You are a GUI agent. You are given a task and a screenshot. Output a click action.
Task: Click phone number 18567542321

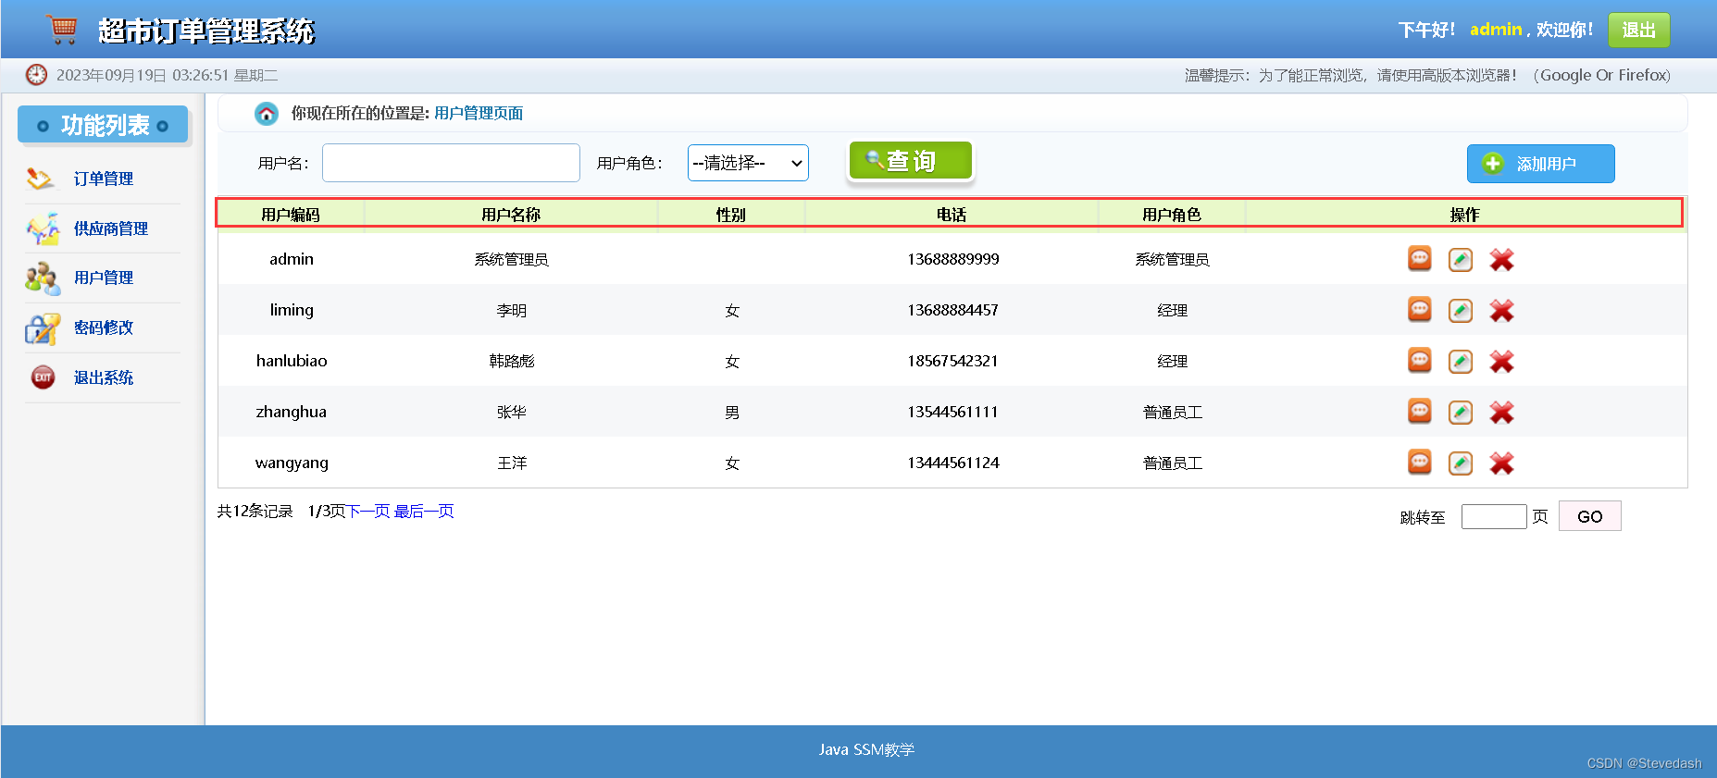pos(953,361)
